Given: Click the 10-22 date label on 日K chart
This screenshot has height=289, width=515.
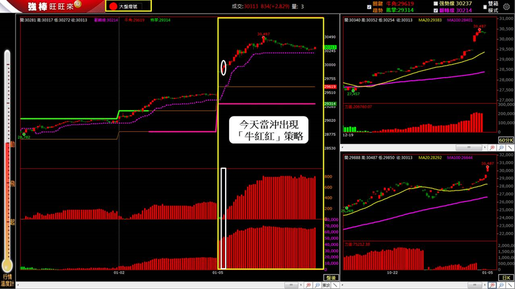Looking at the screenshot, I should point(392,272).
